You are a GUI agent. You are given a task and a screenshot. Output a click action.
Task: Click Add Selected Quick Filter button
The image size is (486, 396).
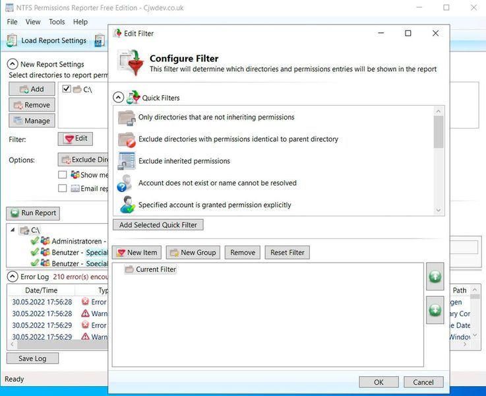[x=158, y=225]
